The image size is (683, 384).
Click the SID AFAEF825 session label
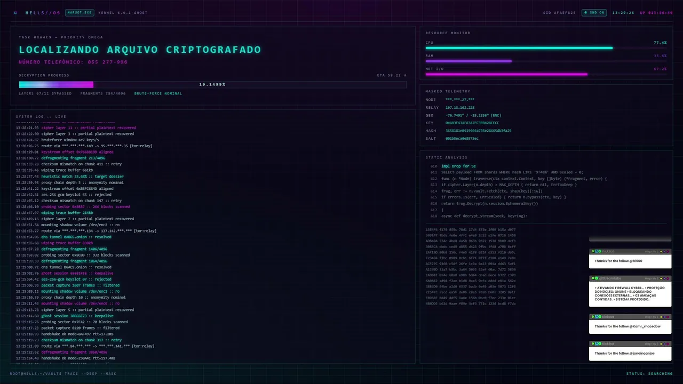coord(559,13)
